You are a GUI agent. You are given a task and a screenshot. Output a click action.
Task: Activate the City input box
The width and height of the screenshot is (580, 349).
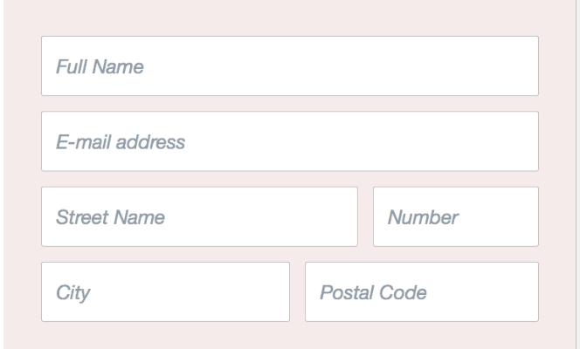click(165, 292)
